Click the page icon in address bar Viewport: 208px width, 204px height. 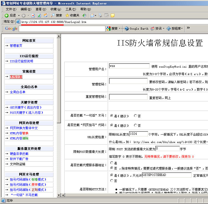[18, 22]
